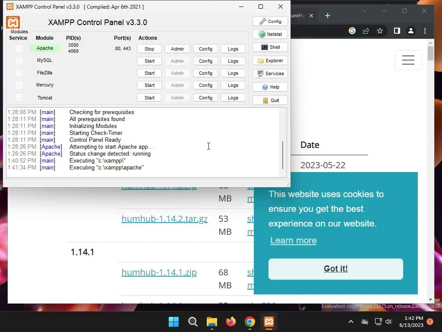The image size is (442, 332).
Task: Click browser page vertical scrollbar thumb
Action: (x=430, y=53)
